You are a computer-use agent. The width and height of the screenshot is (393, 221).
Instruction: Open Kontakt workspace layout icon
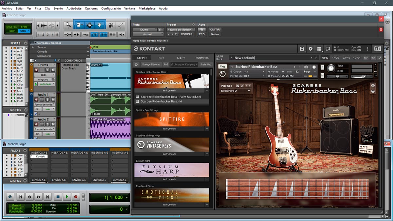click(x=319, y=48)
